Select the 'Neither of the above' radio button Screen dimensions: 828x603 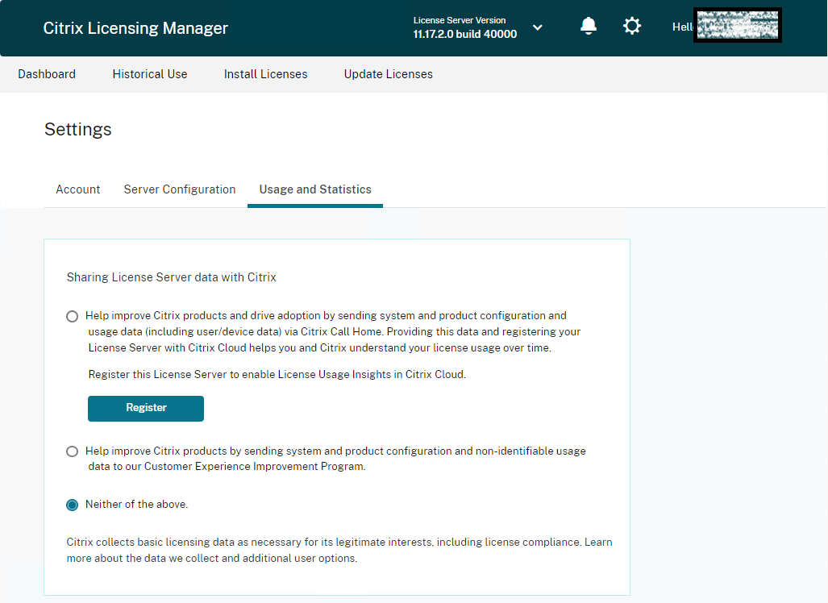[x=73, y=505]
